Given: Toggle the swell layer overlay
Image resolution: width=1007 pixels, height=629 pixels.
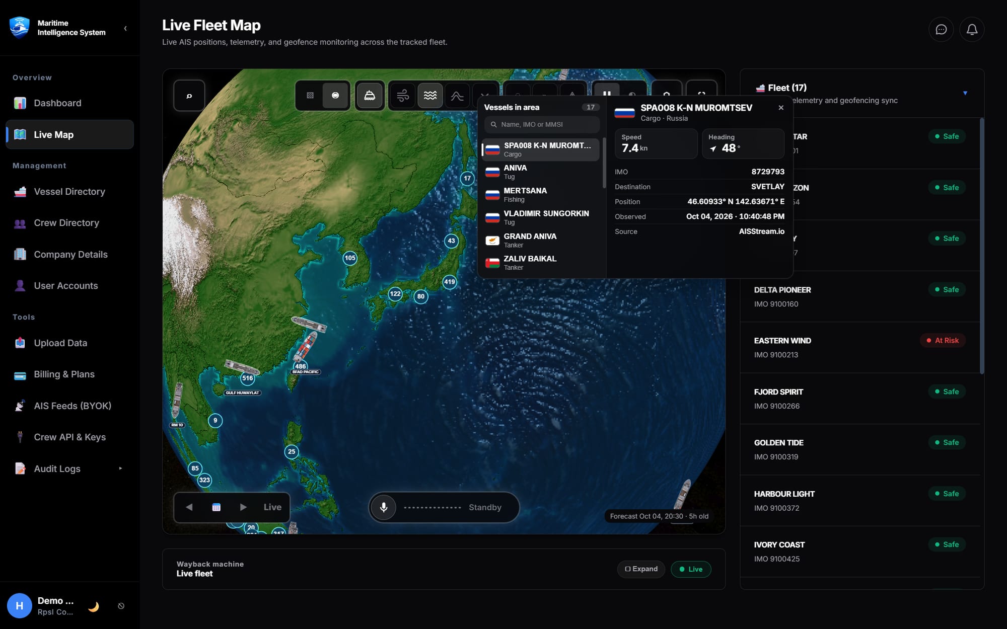Looking at the screenshot, I should click(x=457, y=95).
